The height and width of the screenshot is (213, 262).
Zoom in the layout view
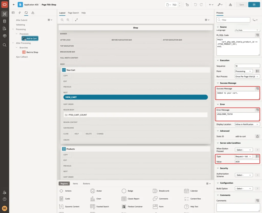coord(68,20)
